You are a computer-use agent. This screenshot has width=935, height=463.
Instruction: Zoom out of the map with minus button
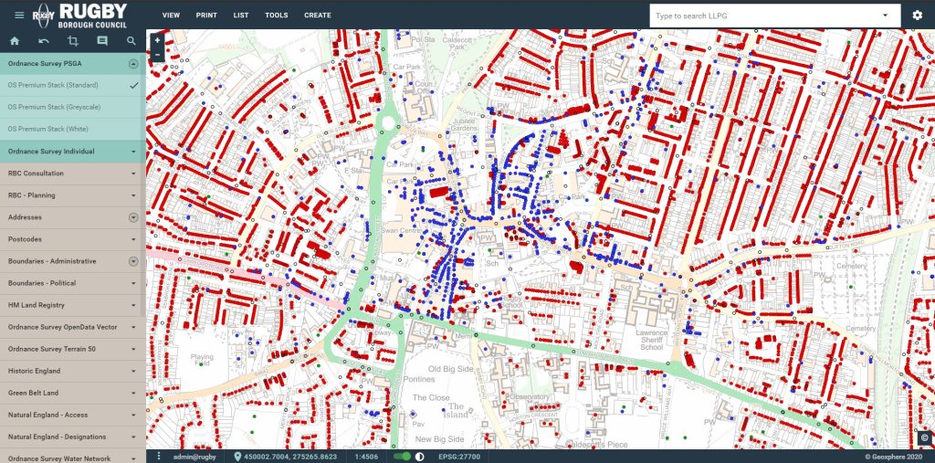tap(157, 54)
